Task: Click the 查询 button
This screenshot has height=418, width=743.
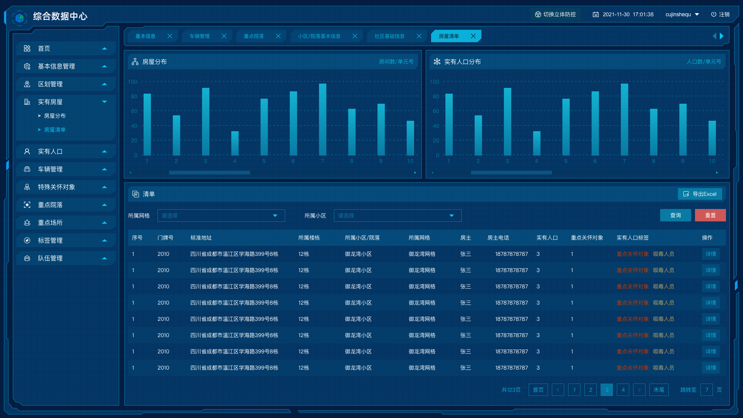Action: [676, 215]
